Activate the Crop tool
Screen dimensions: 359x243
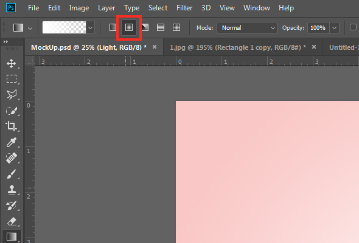point(11,126)
